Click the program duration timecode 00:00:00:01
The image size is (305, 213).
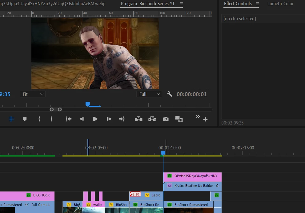coord(192,94)
